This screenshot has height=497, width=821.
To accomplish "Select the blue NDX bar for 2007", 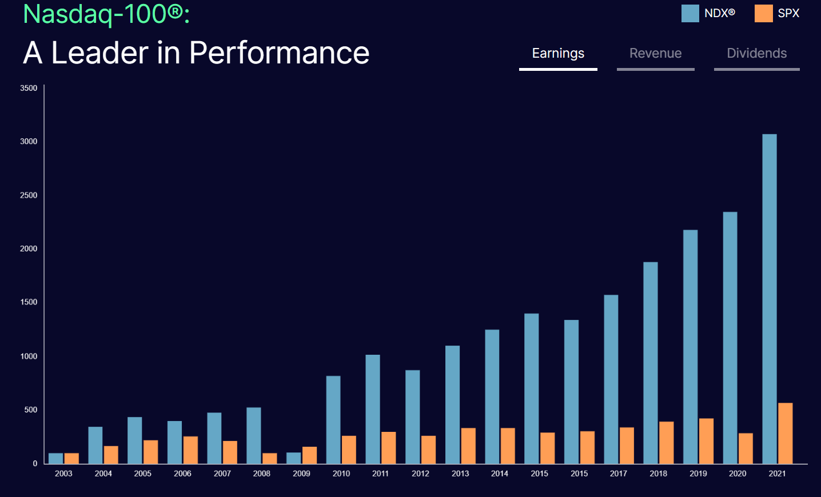I will (214, 438).
